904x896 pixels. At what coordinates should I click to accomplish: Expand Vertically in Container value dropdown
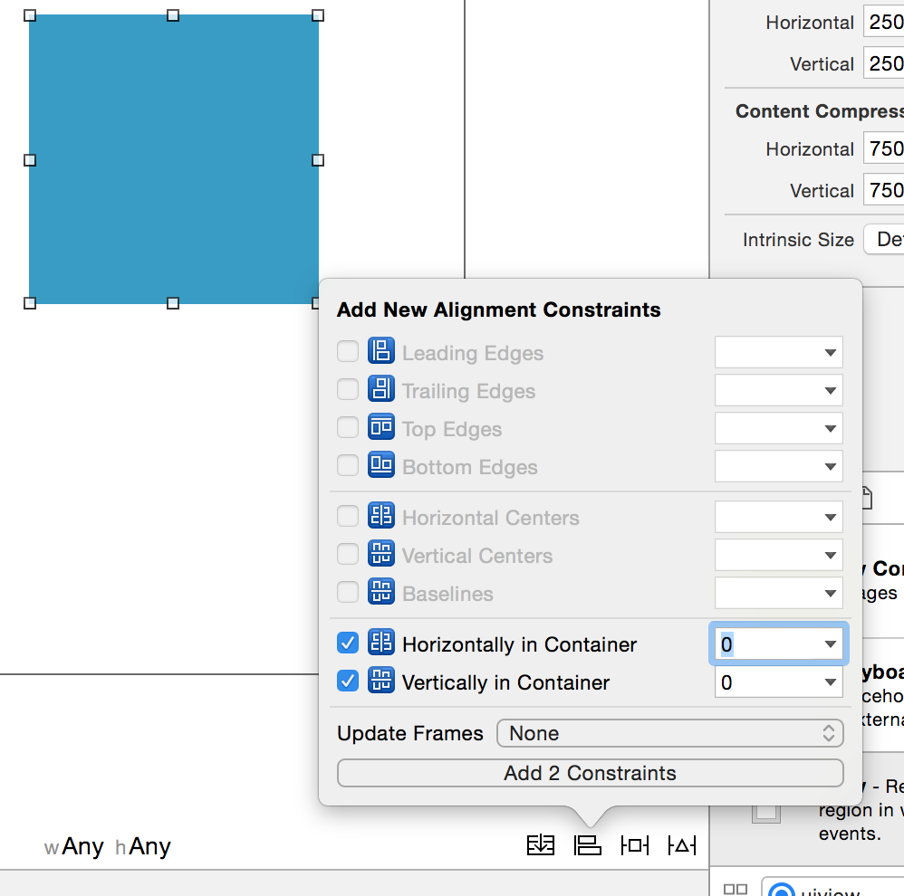(x=831, y=682)
